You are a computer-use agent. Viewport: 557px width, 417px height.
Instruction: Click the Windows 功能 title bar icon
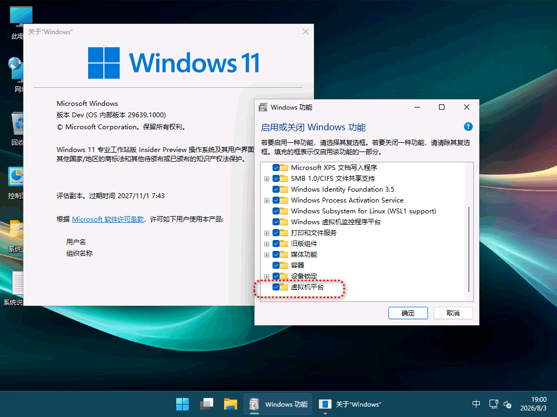(x=263, y=107)
